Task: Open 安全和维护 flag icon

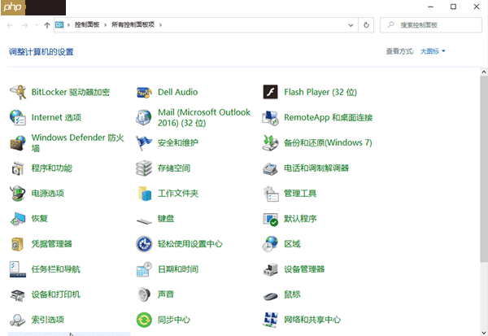Action: click(144, 143)
